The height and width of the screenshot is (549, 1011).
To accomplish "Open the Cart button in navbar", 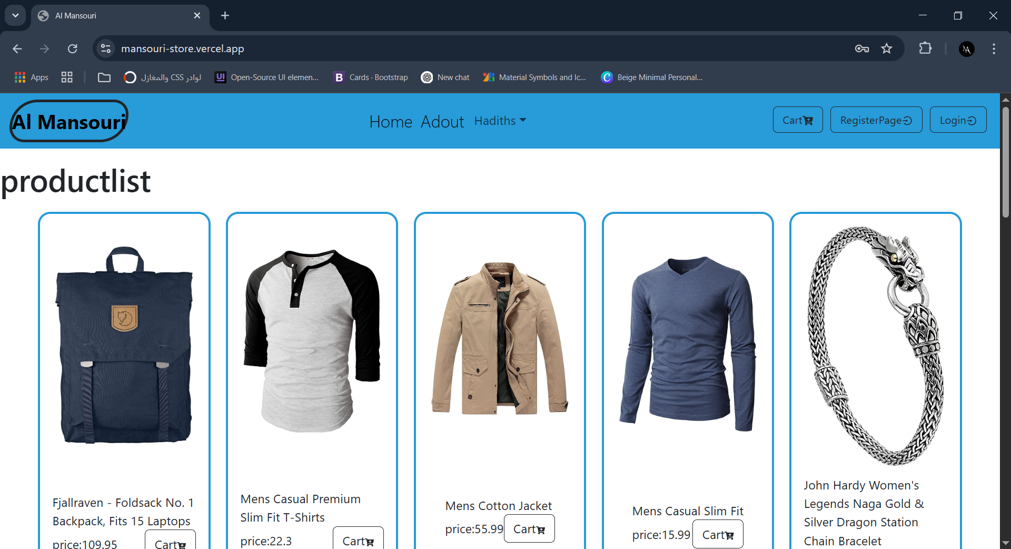I will (798, 120).
